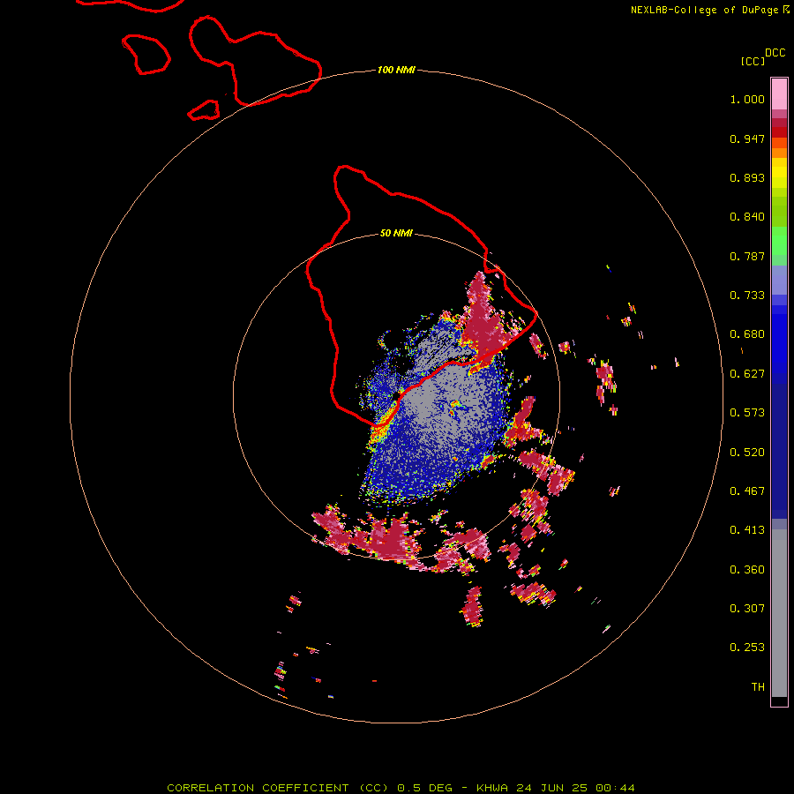
Task: Click the 0.307 scale value
Action: coord(747,609)
